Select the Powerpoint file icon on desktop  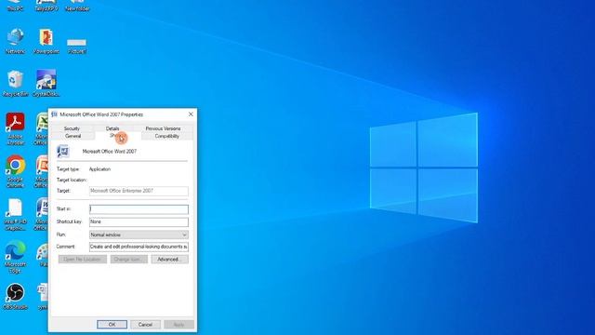[x=46, y=41]
